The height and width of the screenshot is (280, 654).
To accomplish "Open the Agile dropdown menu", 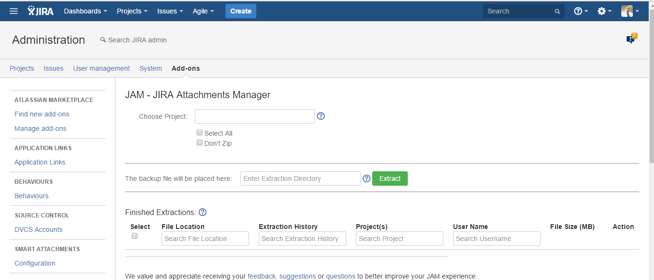I will (x=203, y=11).
